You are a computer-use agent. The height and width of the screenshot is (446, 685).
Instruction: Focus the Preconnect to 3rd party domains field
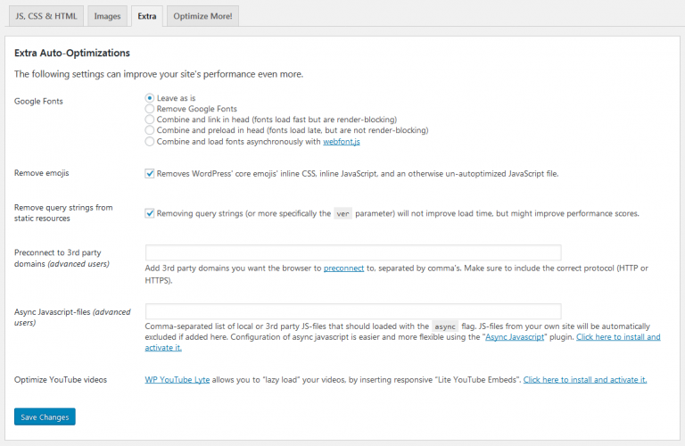click(x=353, y=252)
